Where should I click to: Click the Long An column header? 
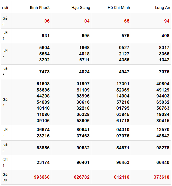(163, 8)
